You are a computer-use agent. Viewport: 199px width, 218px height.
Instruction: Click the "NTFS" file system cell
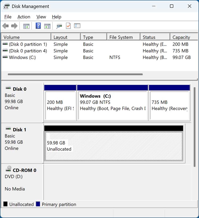115,57
